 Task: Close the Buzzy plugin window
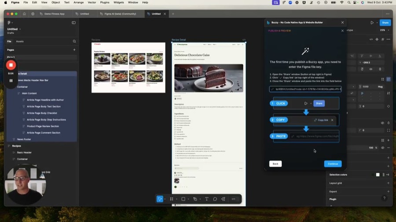[342, 22]
